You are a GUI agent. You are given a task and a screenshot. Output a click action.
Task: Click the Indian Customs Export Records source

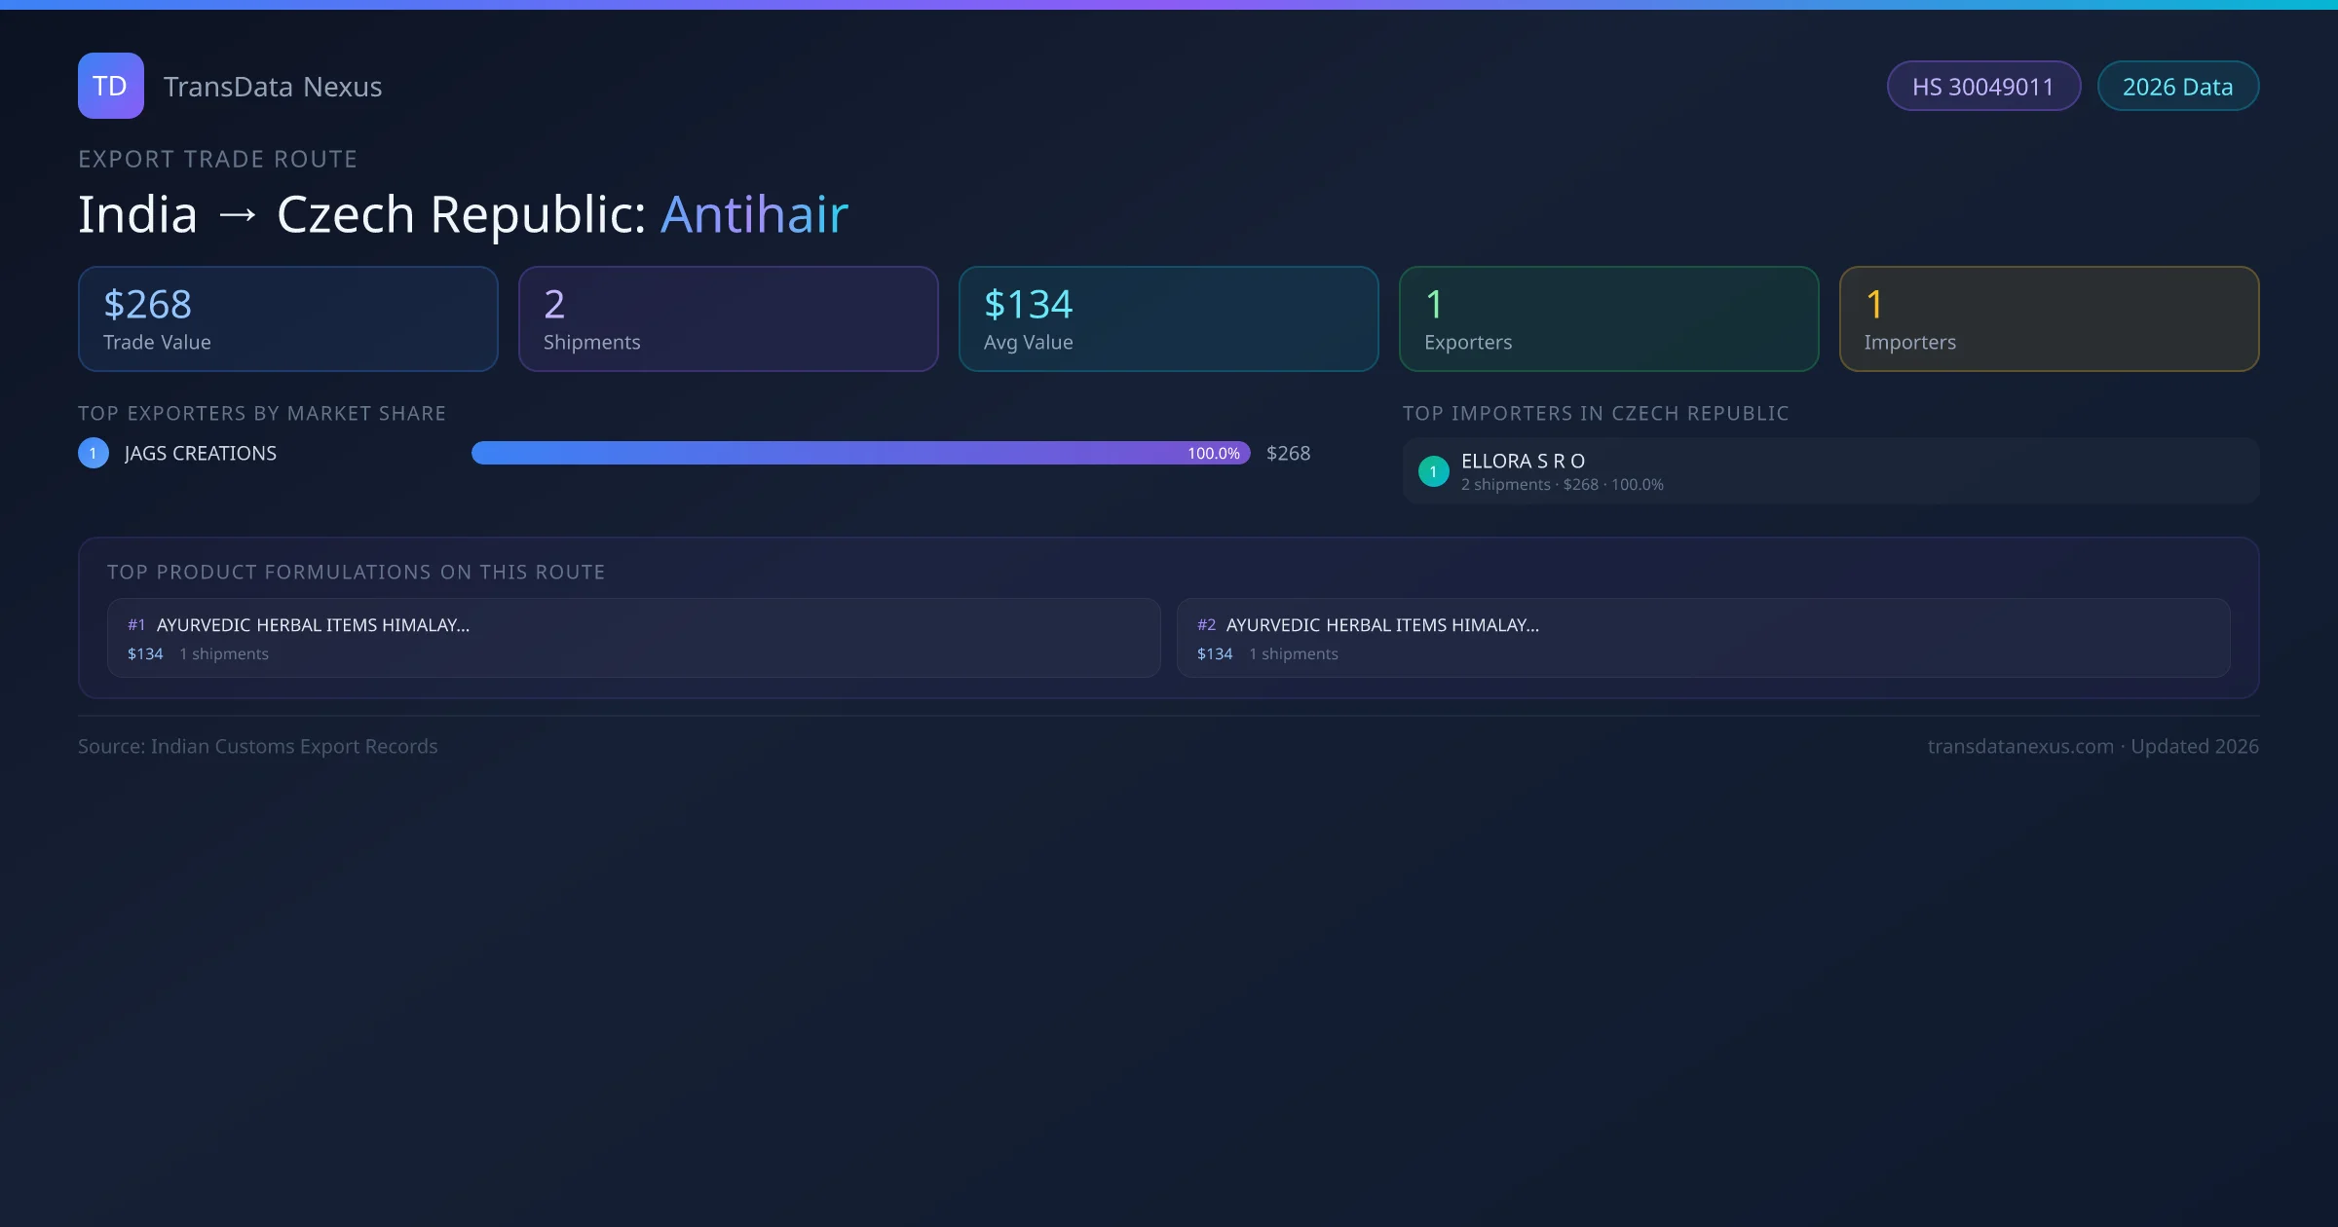(293, 746)
